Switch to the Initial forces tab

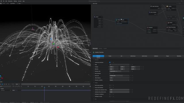[133, 56]
